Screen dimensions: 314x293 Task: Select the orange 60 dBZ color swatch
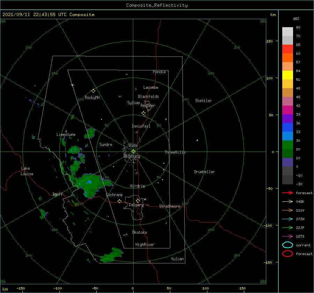(x=287, y=57)
